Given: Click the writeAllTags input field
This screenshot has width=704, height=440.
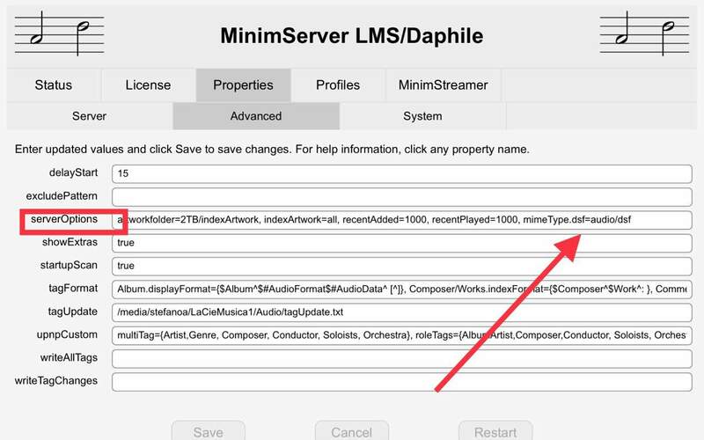Looking at the screenshot, I should click(402, 358).
